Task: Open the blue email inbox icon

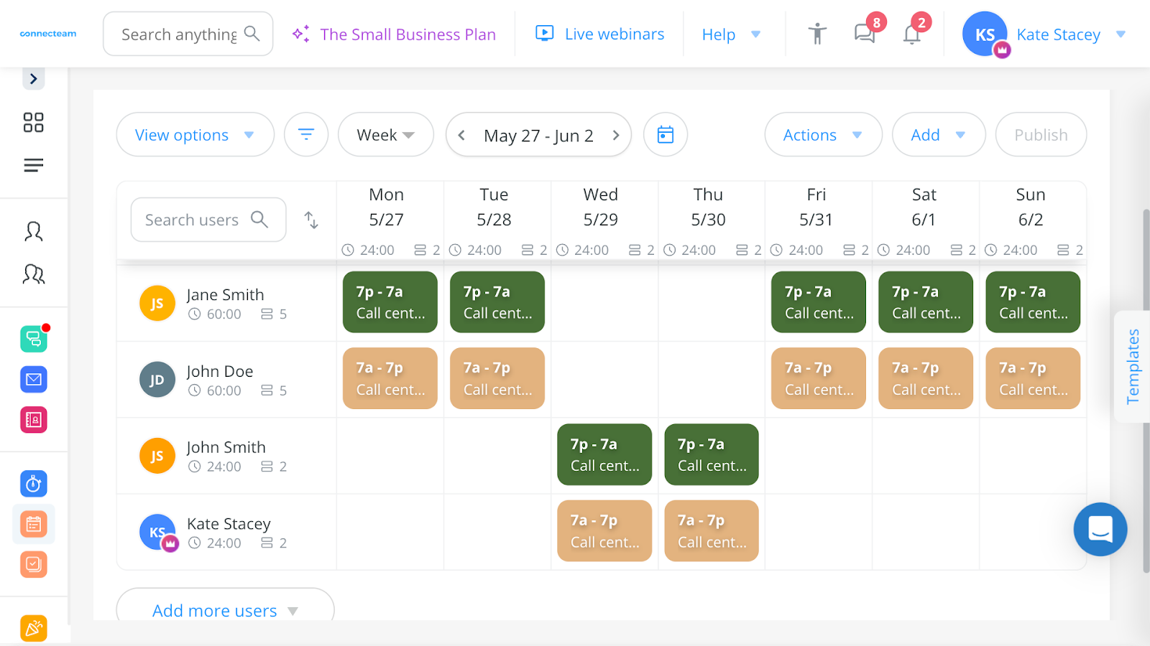Action: click(33, 379)
